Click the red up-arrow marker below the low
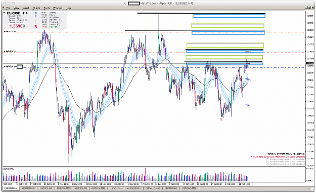316x193 pixels. tap(221, 119)
